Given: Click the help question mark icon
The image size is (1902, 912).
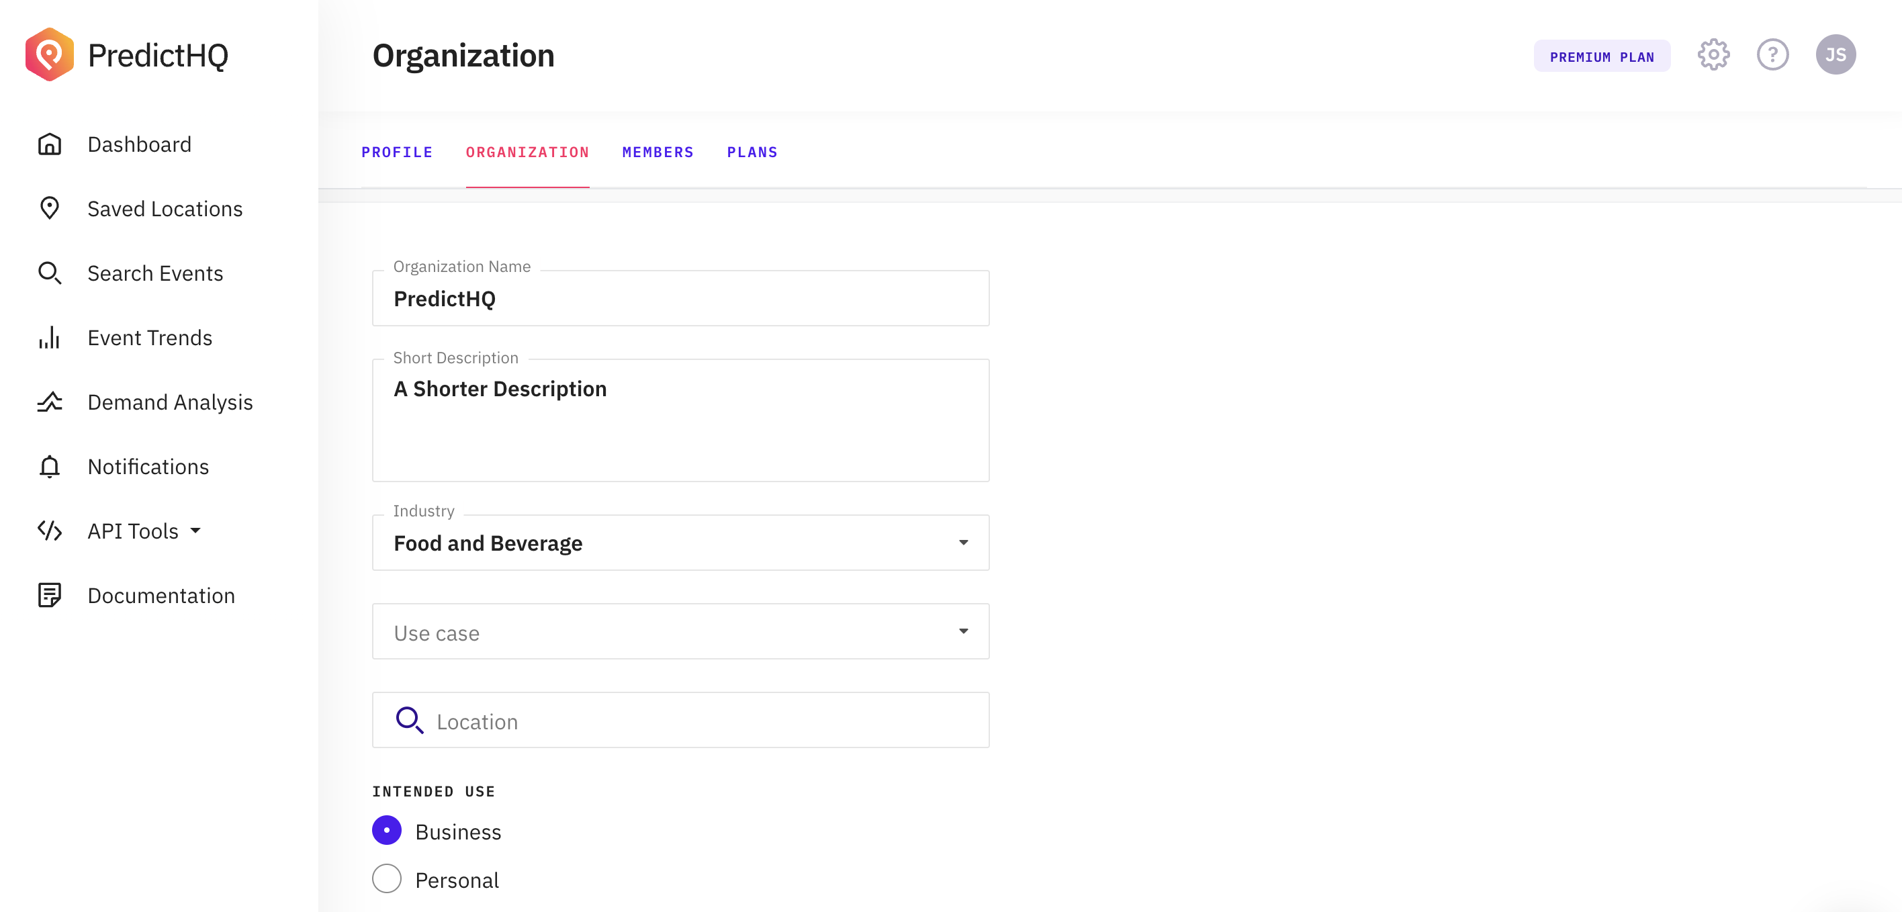Looking at the screenshot, I should [1772, 55].
